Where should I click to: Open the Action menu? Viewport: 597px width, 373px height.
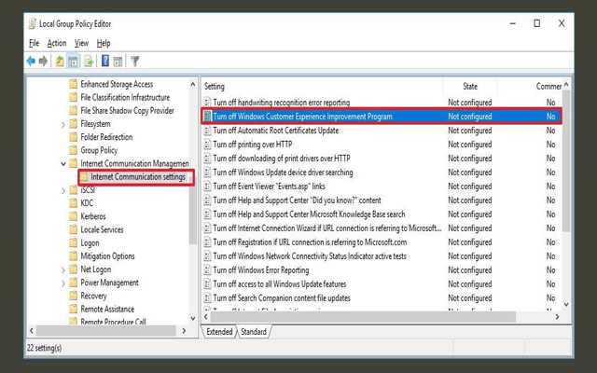click(57, 43)
